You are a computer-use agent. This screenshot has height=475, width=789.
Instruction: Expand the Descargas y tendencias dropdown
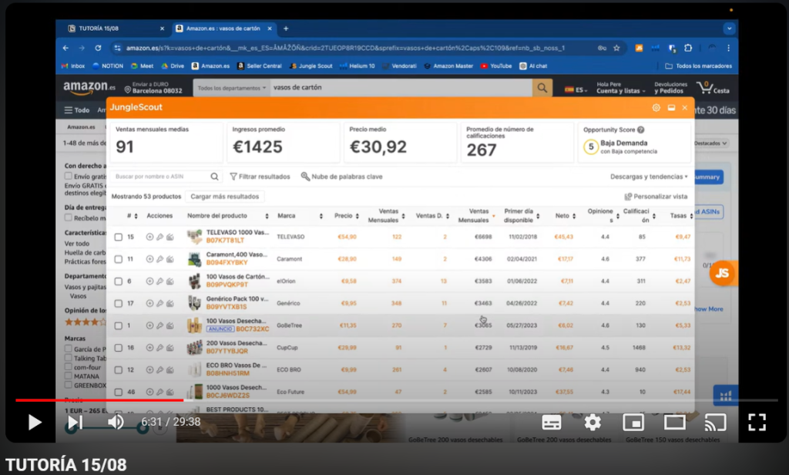tap(649, 177)
